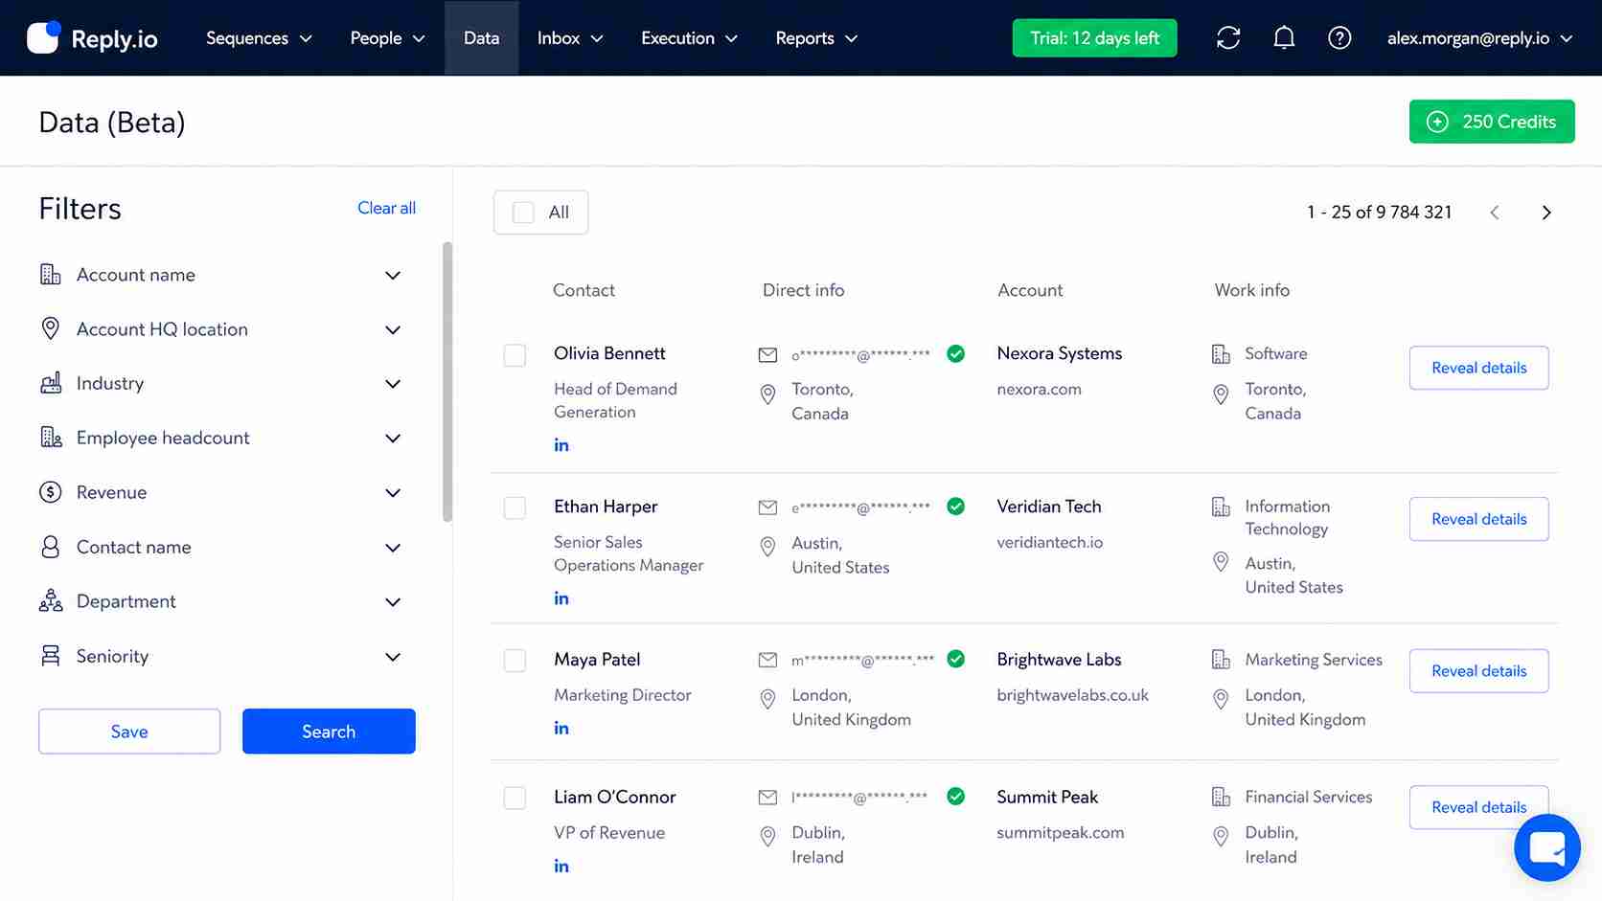The width and height of the screenshot is (1602, 901).
Task: Open the notifications bell
Action: point(1284,38)
